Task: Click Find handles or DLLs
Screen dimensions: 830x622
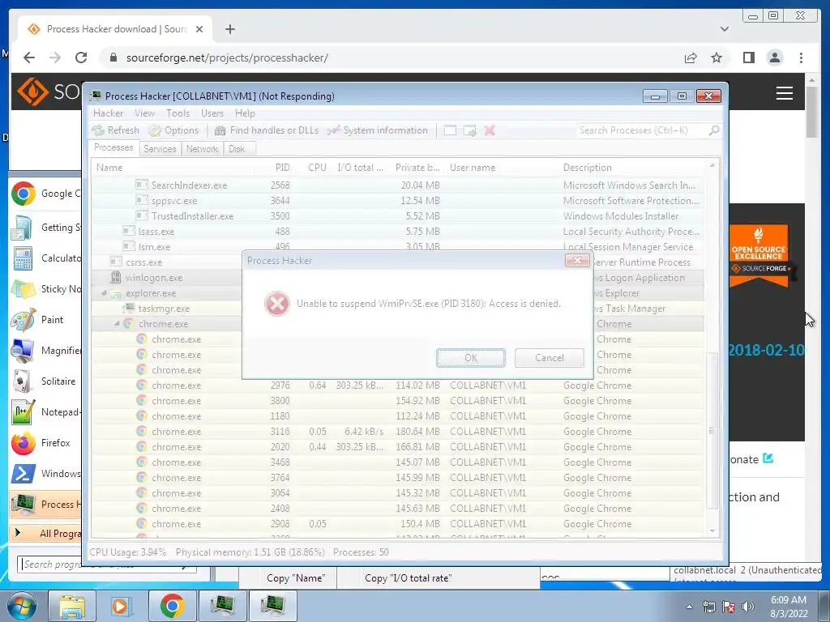Action: (267, 130)
